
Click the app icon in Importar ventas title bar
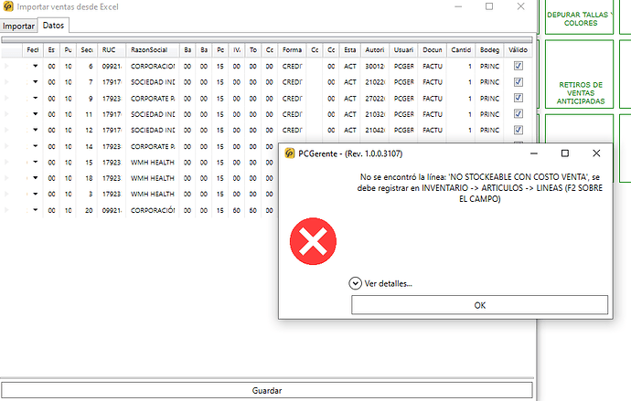8,7
